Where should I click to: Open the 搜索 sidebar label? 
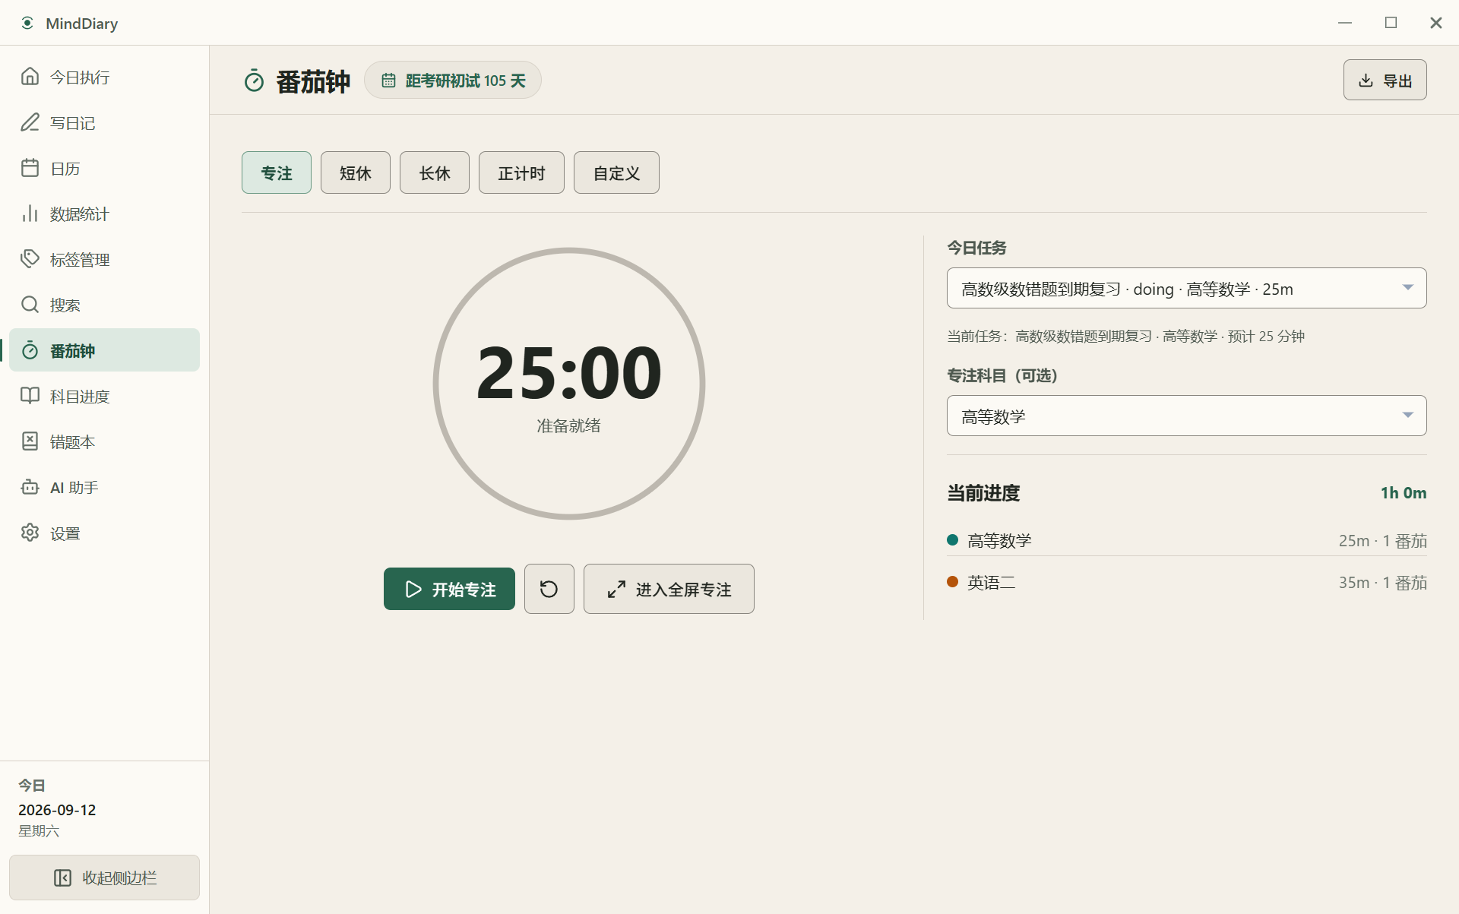click(65, 305)
